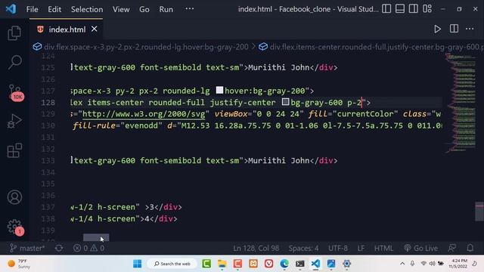Open the Edit menu
The width and height of the screenshot is (484, 272).
[54, 9]
